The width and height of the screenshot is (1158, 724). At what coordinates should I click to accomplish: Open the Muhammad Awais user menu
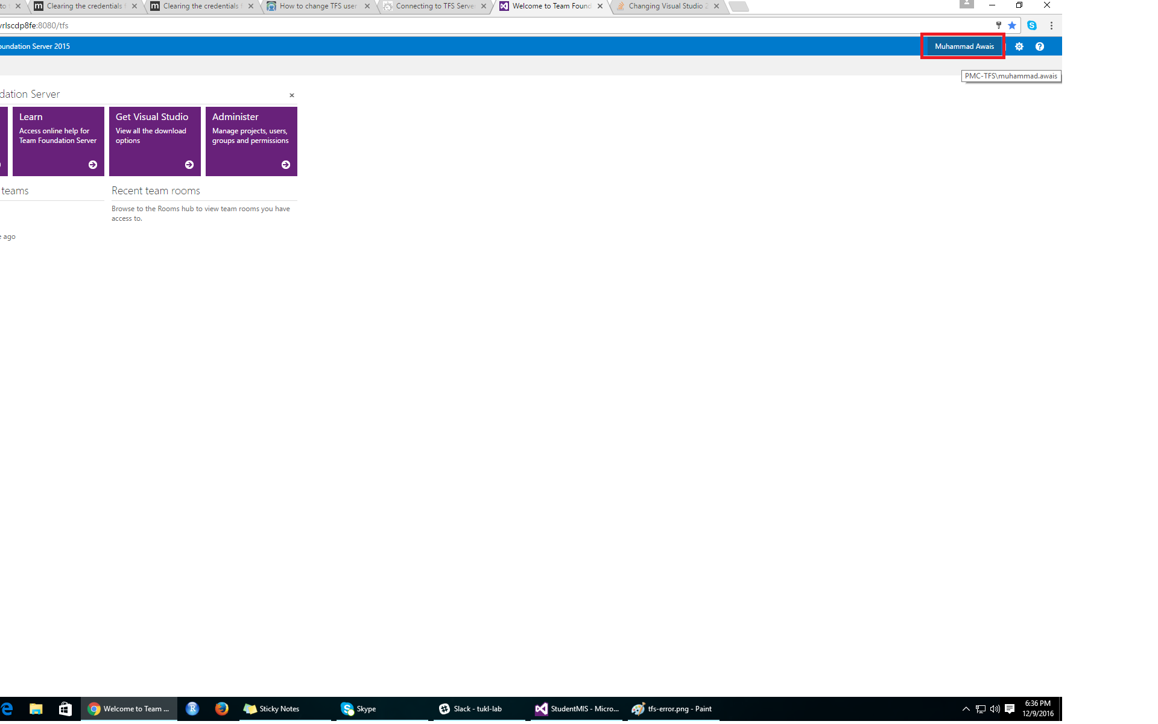pos(964,46)
